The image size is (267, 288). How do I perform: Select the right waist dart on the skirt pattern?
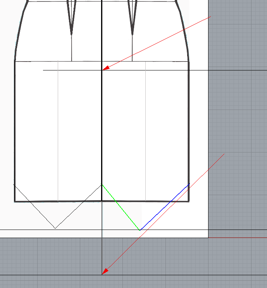point(132,17)
